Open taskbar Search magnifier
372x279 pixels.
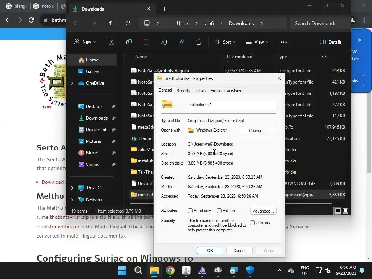click(x=138, y=270)
